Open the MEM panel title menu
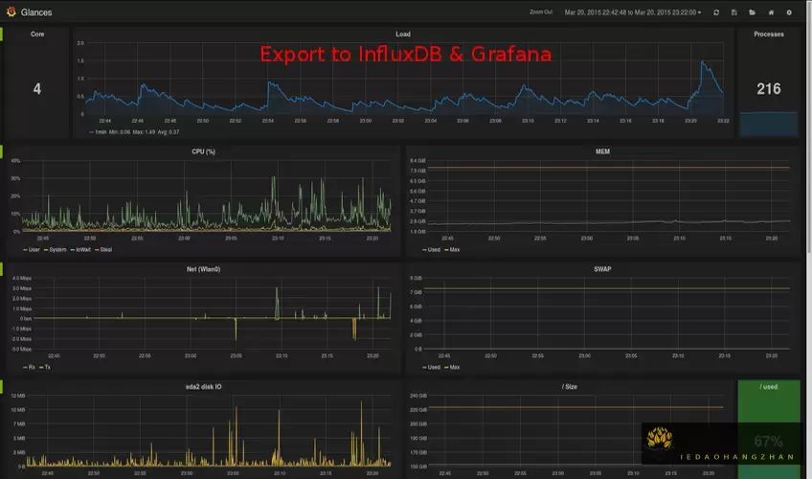This screenshot has width=812, height=479. 602,151
